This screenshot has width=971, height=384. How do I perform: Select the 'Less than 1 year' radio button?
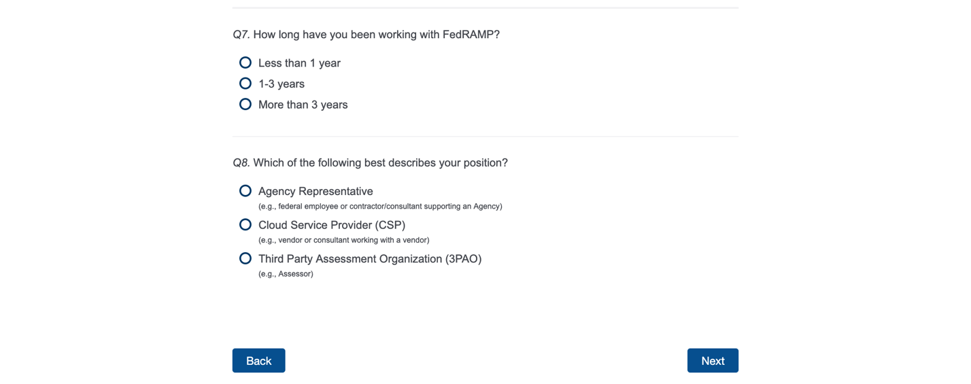[x=245, y=63]
